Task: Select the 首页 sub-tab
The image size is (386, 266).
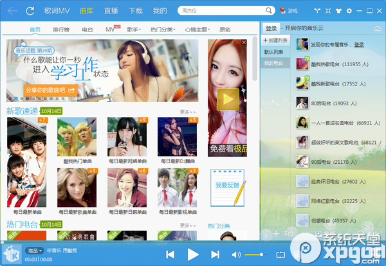Action: click(x=35, y=30)
